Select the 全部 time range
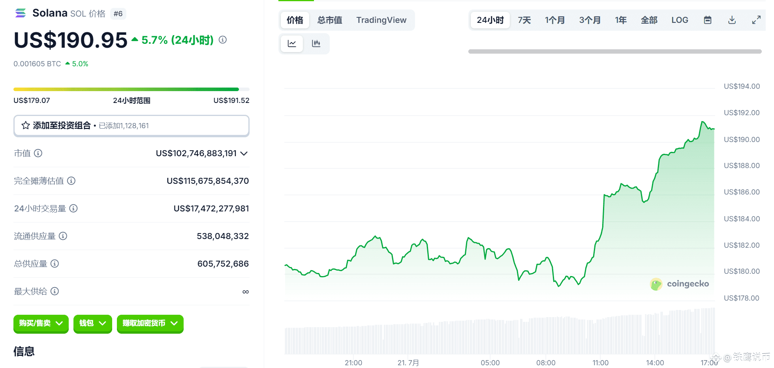The height and width of the screenshot is (368, 774). (x=649, y=20)
